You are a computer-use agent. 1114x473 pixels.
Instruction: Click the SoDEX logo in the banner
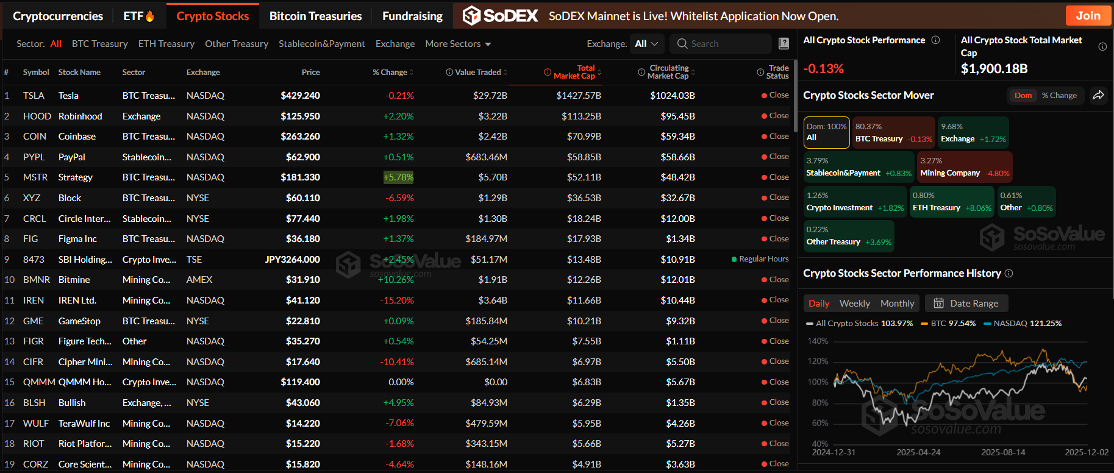(x=500, y=16)
